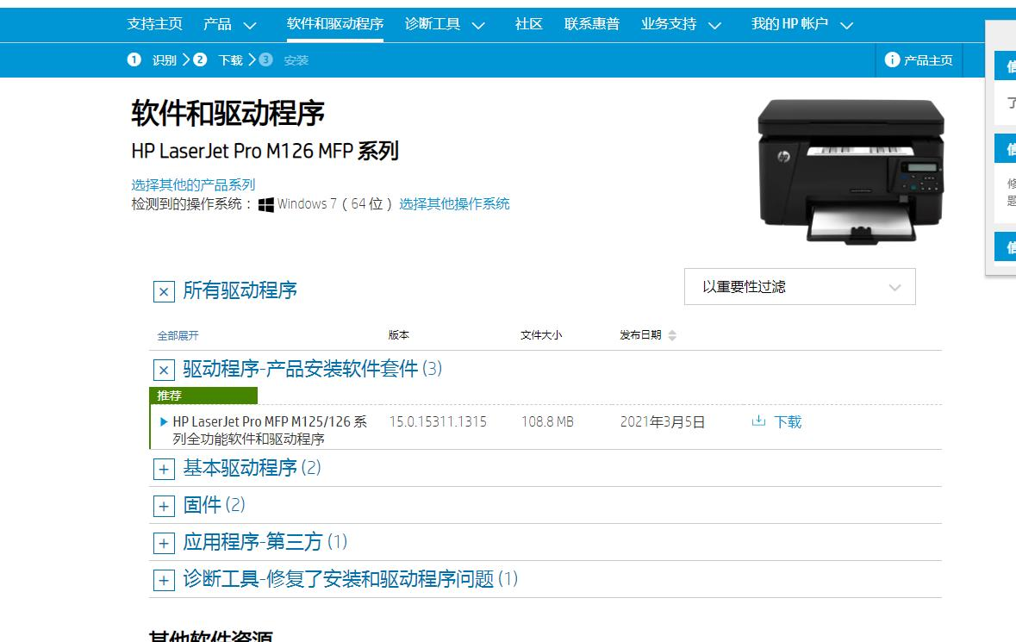Collapse 驱动程序-产品安装软件套件 with its X icon
Screen dimensions: 1016x642
click(164, 370)
